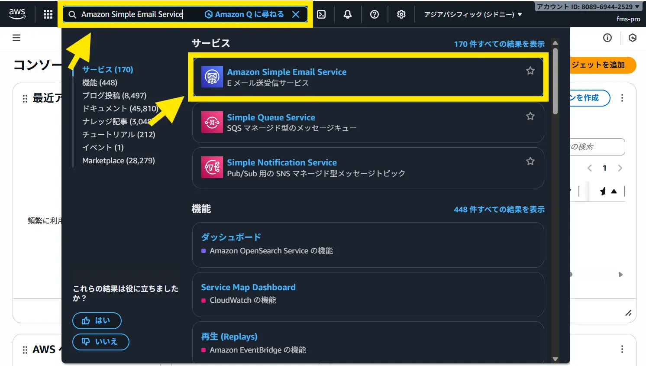
Task: Open CloudShell terminal icon
Action: (x=321, y=14)
